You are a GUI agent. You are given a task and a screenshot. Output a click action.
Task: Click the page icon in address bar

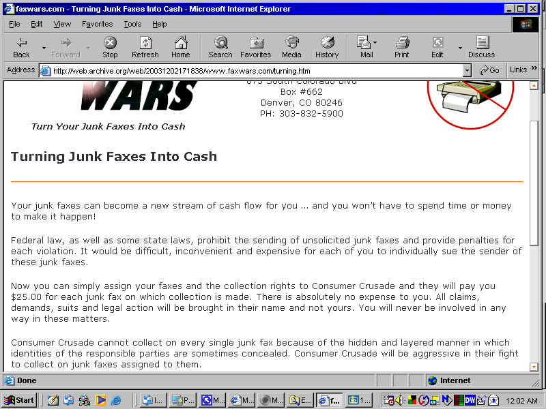coord(45,71)
